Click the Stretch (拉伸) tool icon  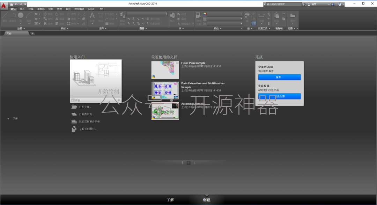[x=45, y=24]
